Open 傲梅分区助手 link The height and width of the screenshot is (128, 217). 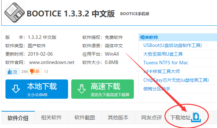[157, 89]
